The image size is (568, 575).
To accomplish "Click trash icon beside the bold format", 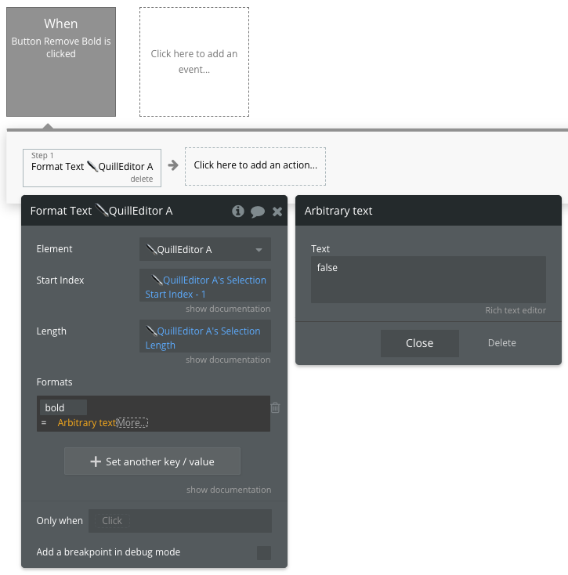I will pos(276,407).
